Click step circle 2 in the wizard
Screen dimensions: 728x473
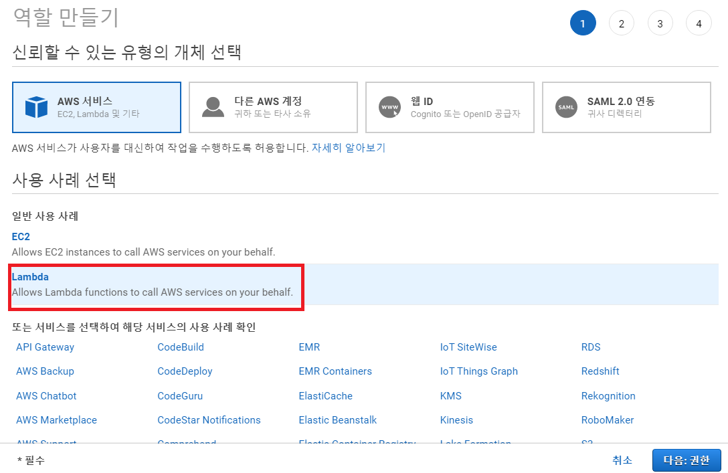pos(622,23)
